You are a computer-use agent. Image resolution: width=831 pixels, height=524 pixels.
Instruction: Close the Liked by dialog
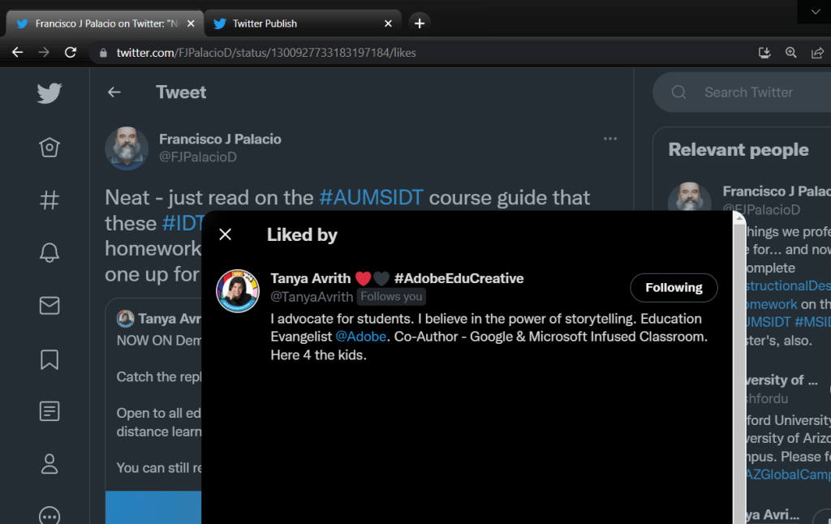click(x=226, y=234)
